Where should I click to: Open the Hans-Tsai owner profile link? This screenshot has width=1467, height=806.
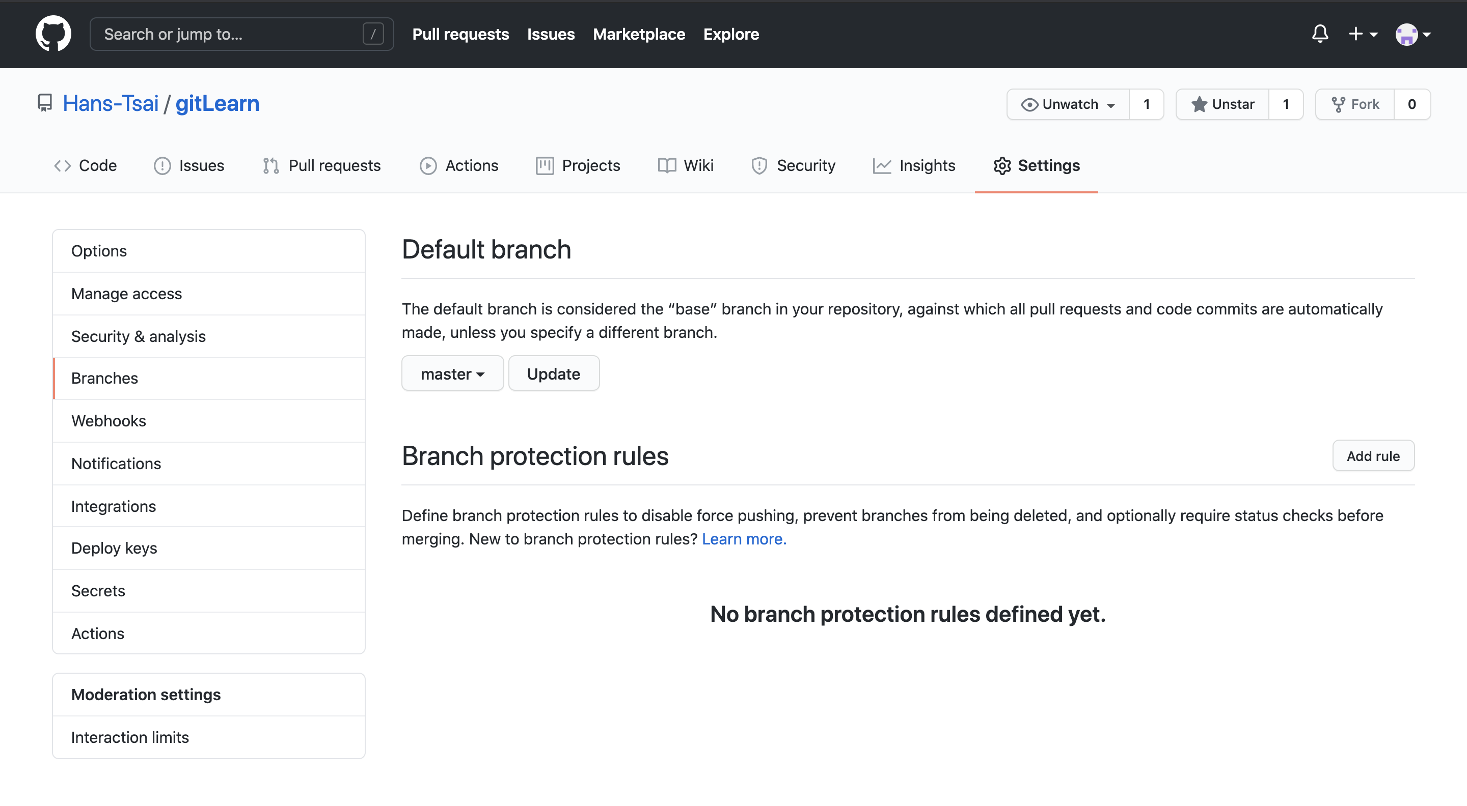click(x=111, y=103)
